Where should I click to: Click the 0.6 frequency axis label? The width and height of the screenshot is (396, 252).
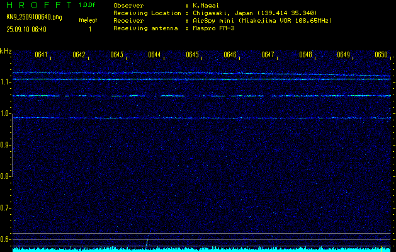(4, 239)
